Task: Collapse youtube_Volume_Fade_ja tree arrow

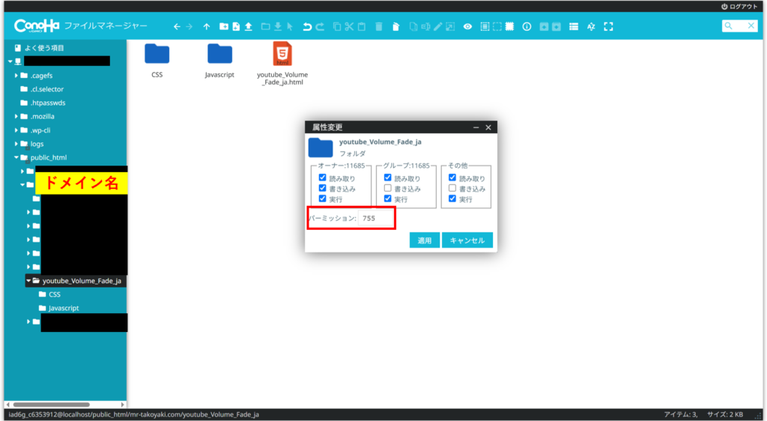Action: coord(29,281)
